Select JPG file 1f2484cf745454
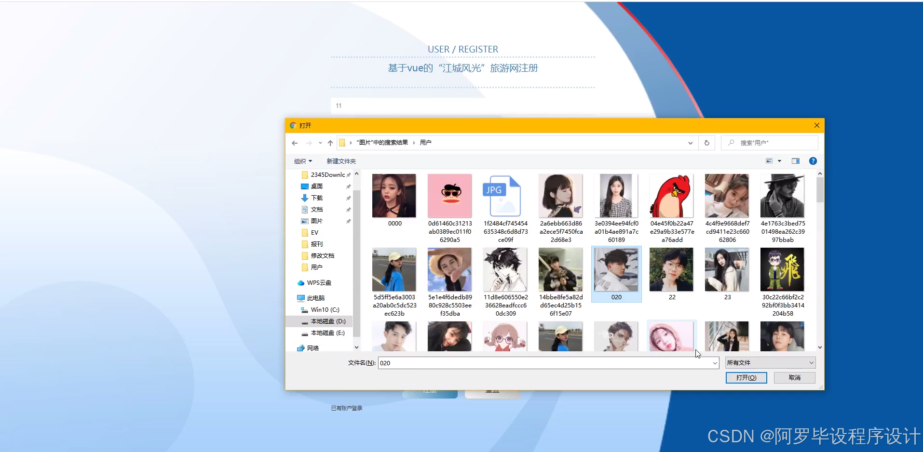The width and height of the screenshot is (923, 452). pos(505,208)
